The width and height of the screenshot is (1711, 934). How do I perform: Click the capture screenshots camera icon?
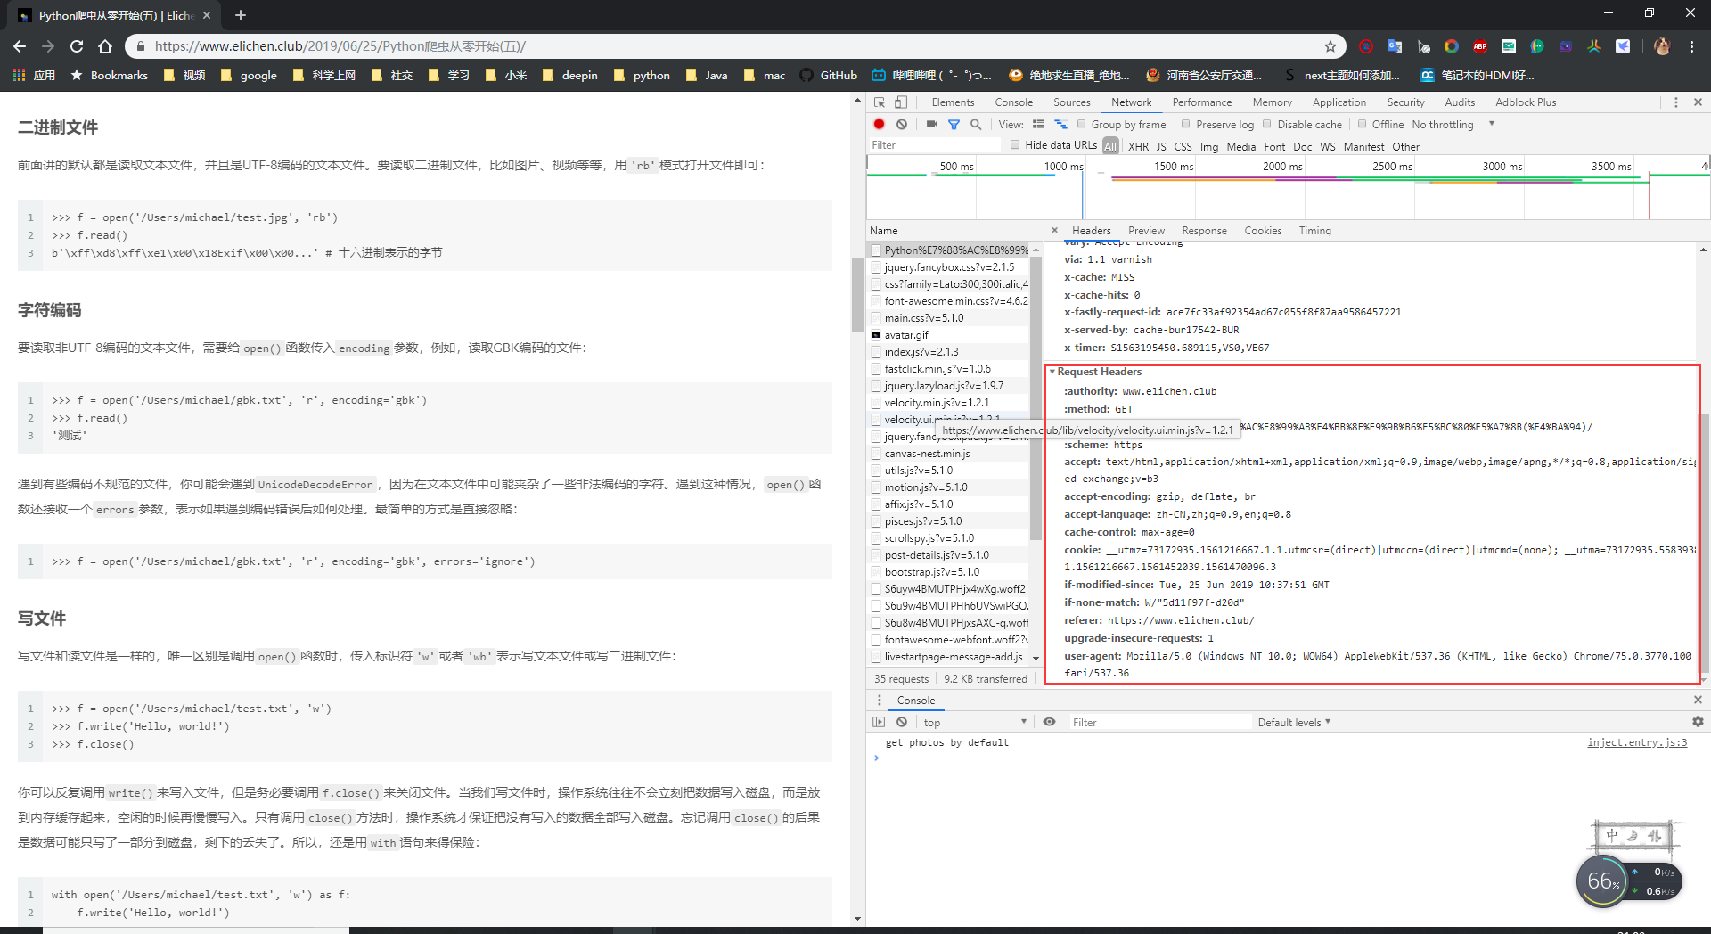(932, 125)
